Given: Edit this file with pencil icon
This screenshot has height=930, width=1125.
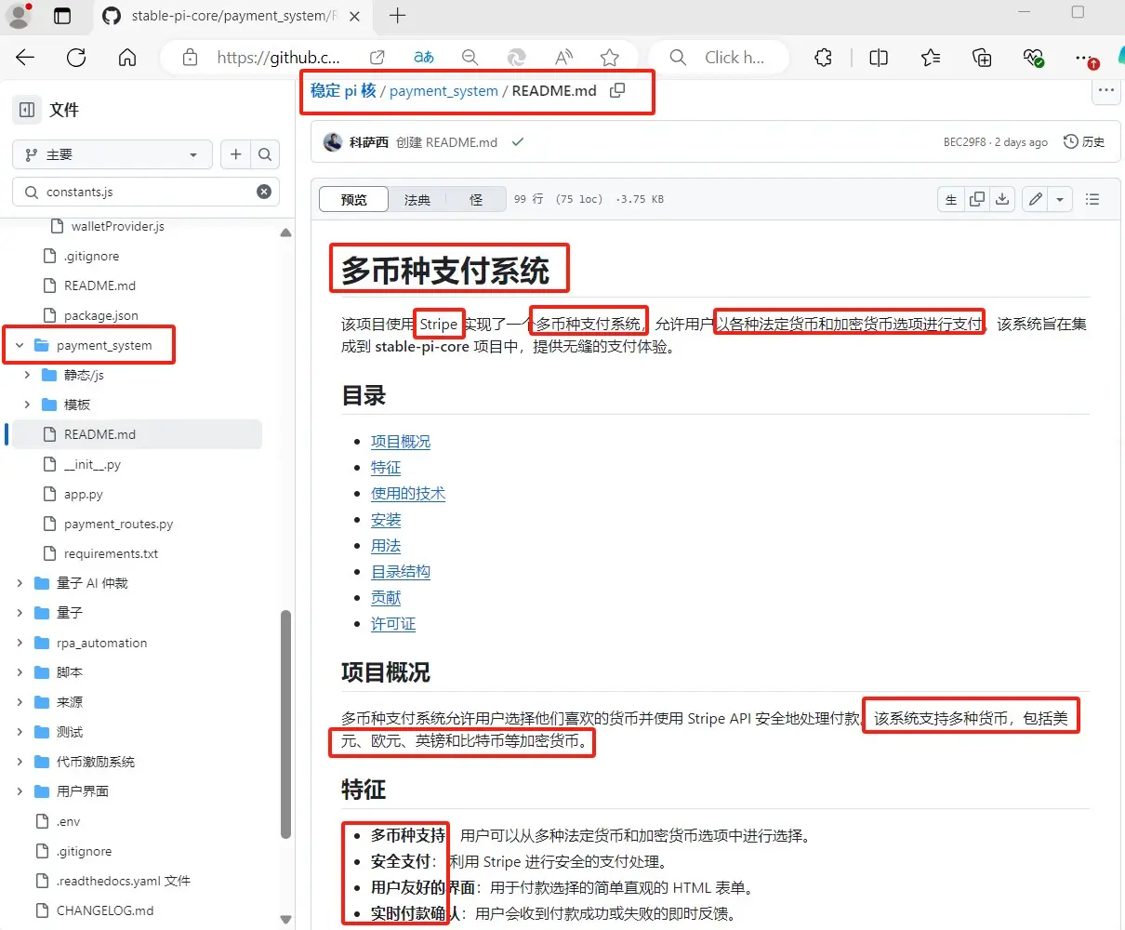Looking at the screenshot, I should coord(1035,199).
